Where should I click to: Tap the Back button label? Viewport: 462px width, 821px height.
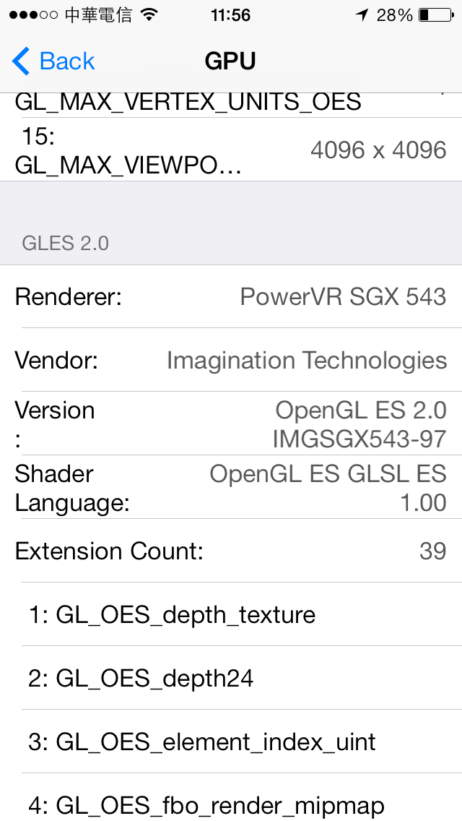click(x=67, y=61)
